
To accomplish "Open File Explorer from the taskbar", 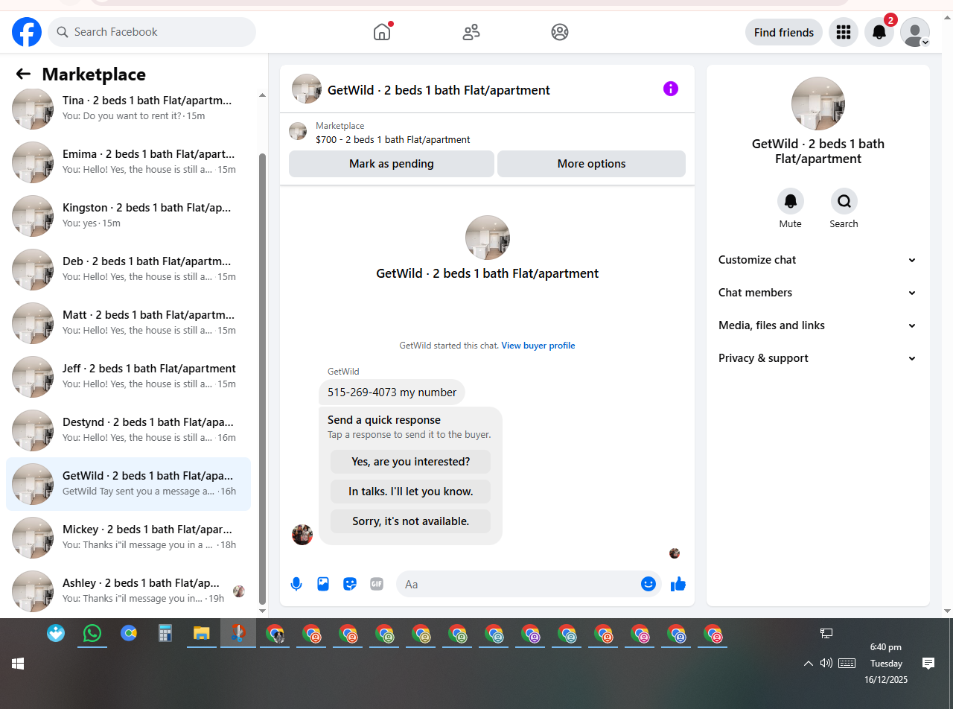I will pos(202,634).
